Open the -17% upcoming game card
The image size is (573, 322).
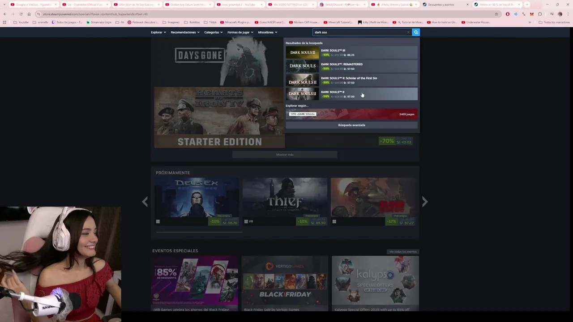click(x=373, y=202)
